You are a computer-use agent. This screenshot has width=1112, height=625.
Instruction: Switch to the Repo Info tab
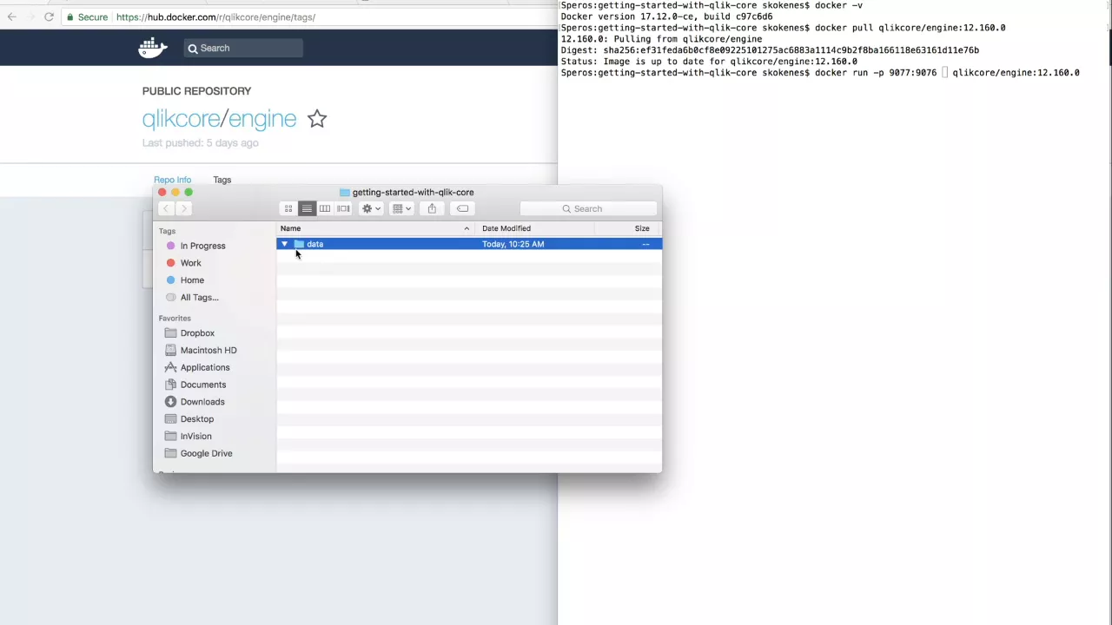click(172, 180)
